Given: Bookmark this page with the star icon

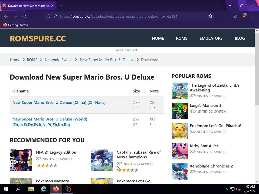Looking at the screenshot, I should 210,16.
